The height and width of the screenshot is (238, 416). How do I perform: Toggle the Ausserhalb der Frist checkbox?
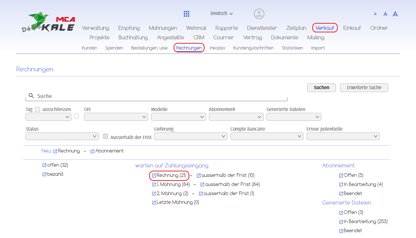click(106, 136)
